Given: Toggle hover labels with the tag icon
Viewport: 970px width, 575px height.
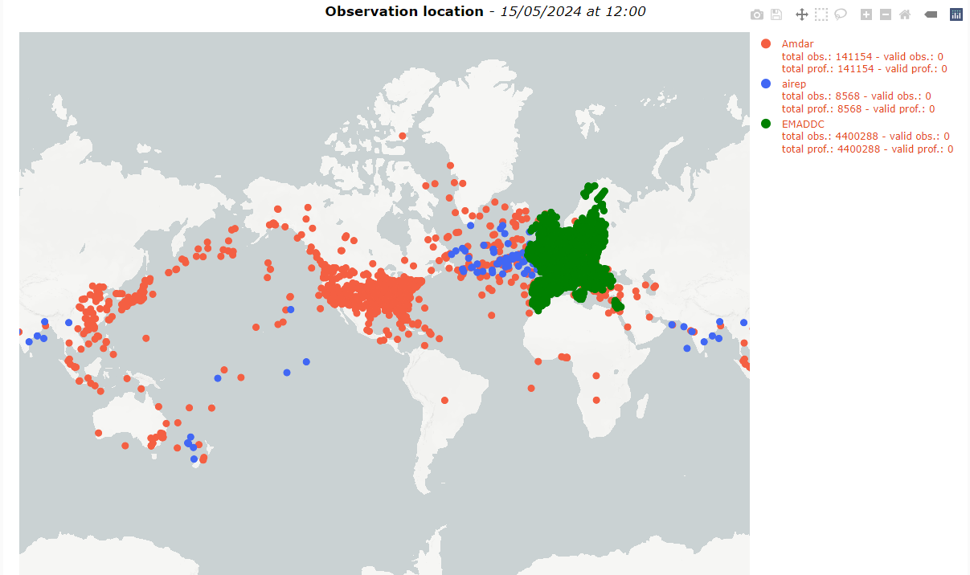Looking at the screenshot, I should (931, 14).
